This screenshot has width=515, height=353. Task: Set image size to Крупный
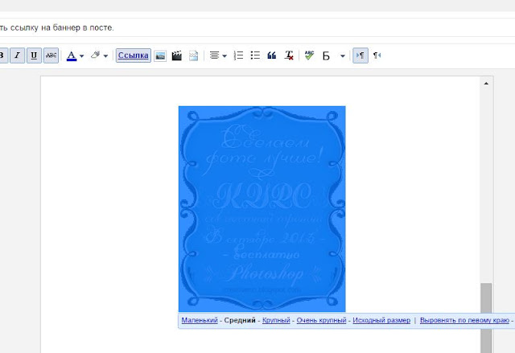(x=276, y=320)
